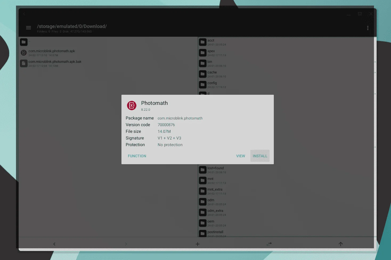Click the Photomath app icon in dialog
This screenshot has width=391, height=260.
coord(132,106)
